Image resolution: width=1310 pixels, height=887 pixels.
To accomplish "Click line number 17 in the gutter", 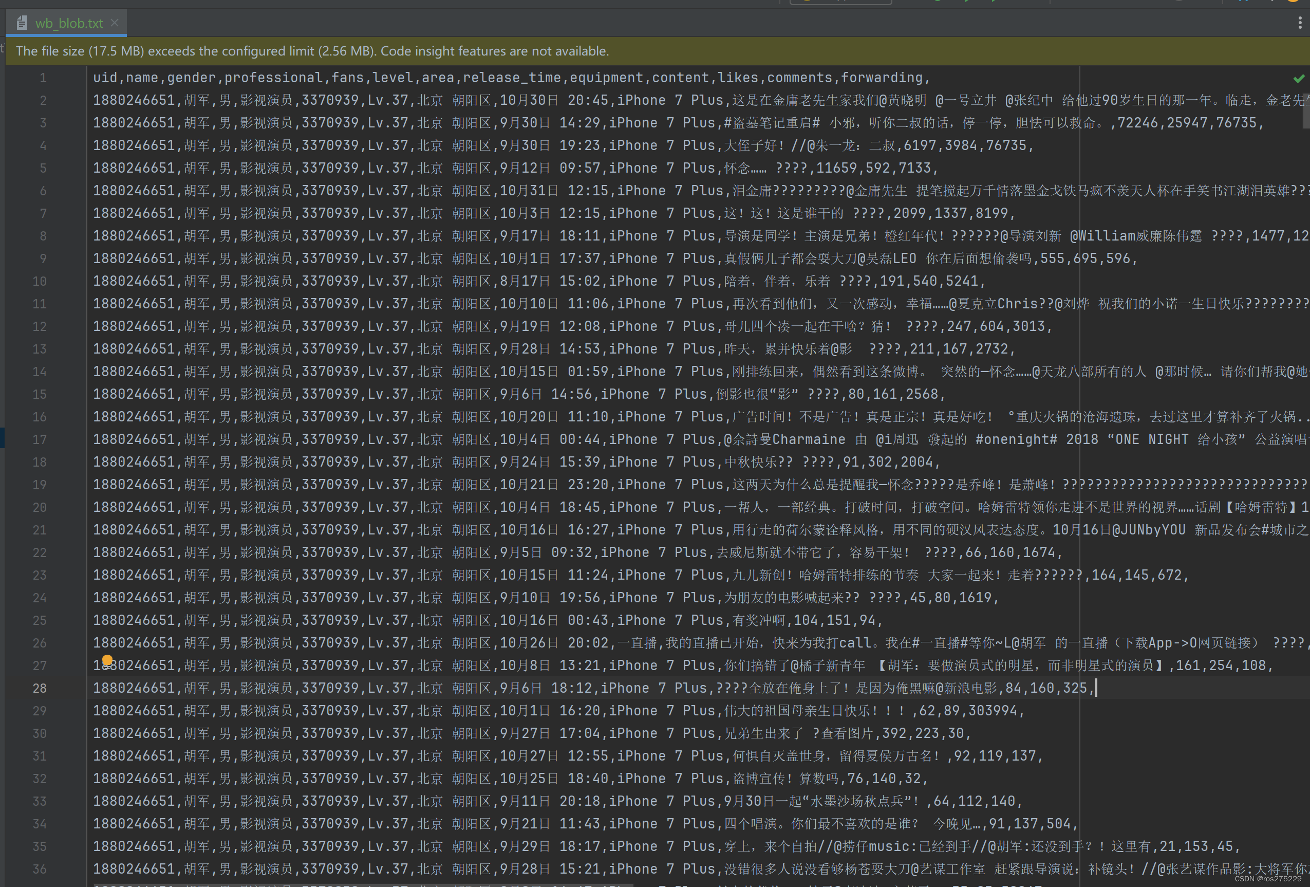I will 40,439.
